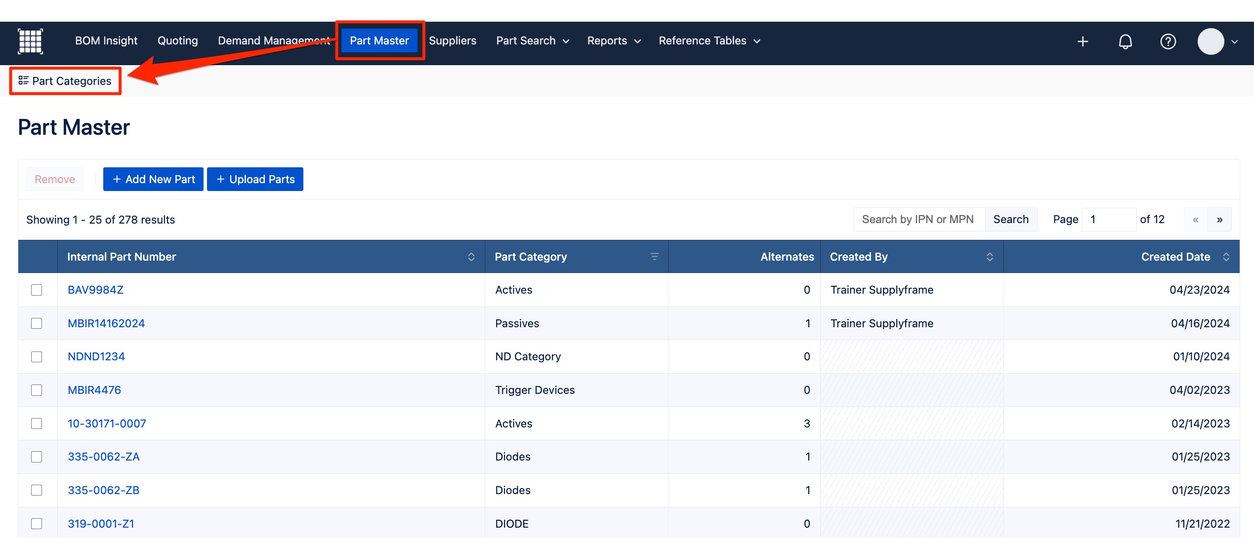
Task: Open Demand Management in the navbar
Action: (274, 41)
